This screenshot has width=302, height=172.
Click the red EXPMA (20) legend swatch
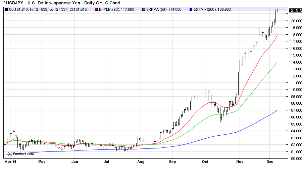[97, 9]
